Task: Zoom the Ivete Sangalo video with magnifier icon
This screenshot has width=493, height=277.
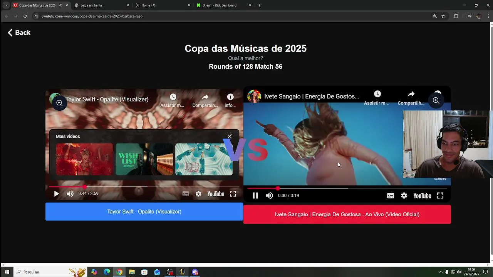Action: pyautogui.click(x=436, y=100)
